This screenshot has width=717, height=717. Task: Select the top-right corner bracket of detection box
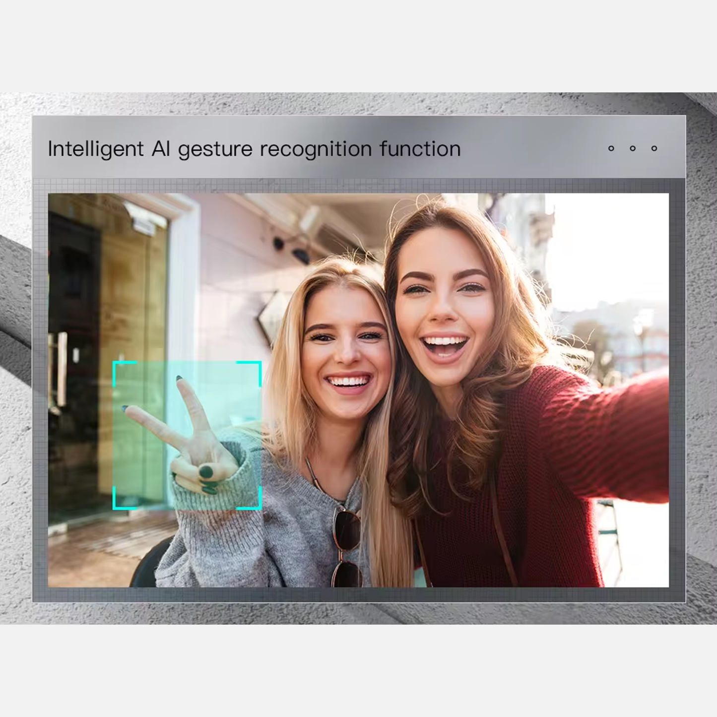pos(255,366)
